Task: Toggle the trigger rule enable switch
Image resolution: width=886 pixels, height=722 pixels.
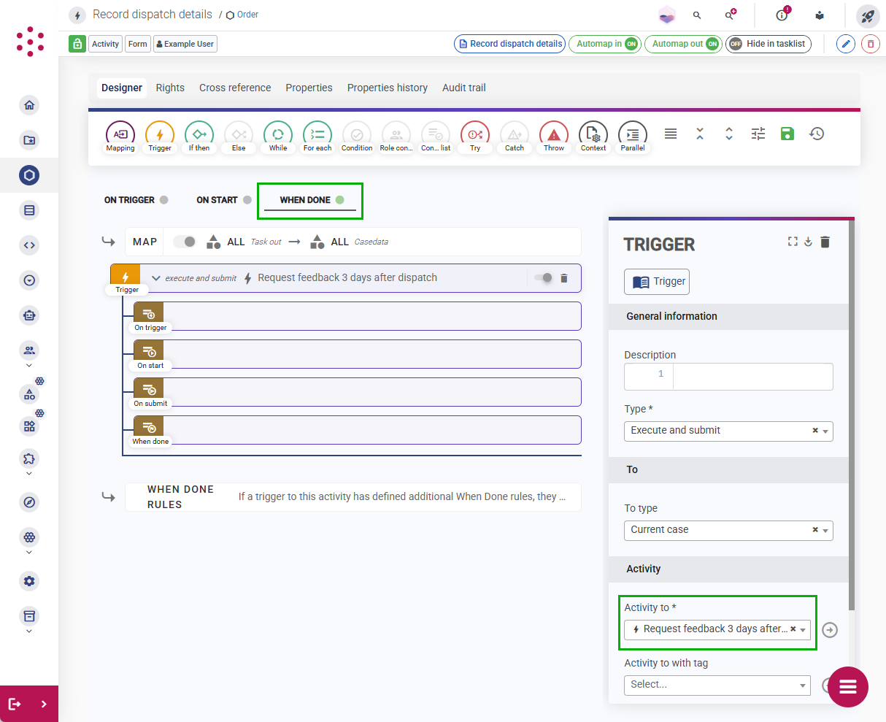Action: 543,277
